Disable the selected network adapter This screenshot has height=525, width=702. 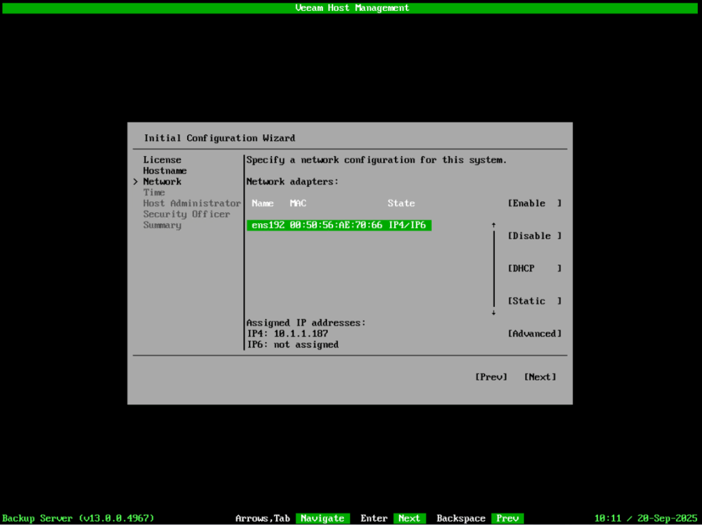coord(534,236)
